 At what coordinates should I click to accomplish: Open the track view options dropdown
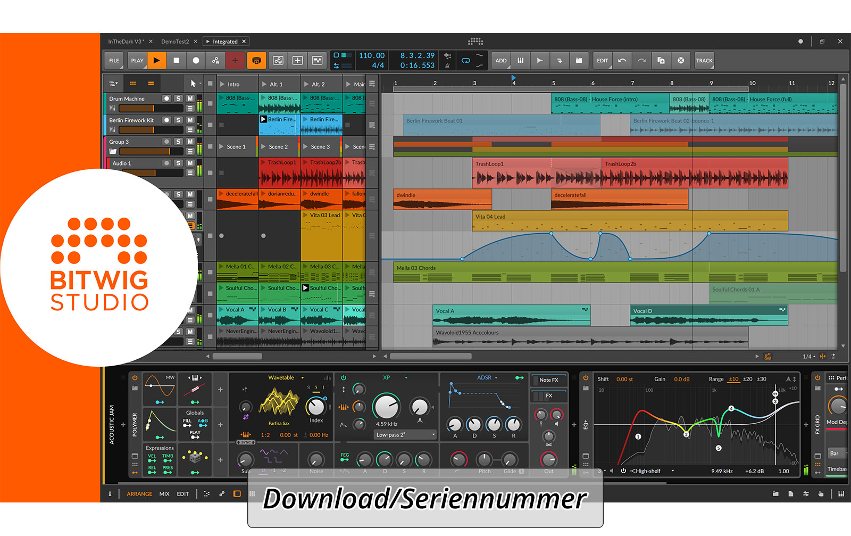click(x=113, y=84)
